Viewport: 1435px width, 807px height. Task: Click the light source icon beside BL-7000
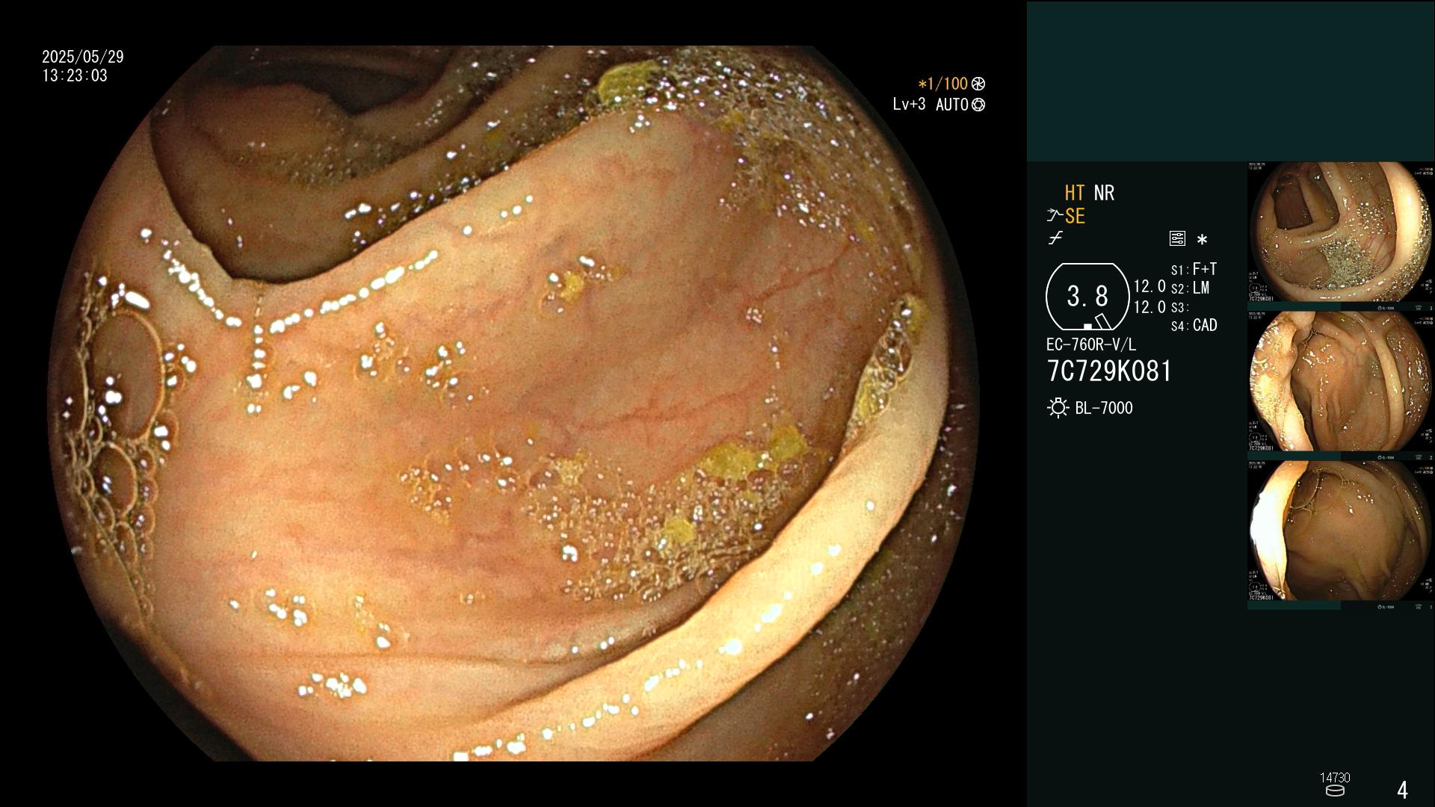(x=1058, y=408)
